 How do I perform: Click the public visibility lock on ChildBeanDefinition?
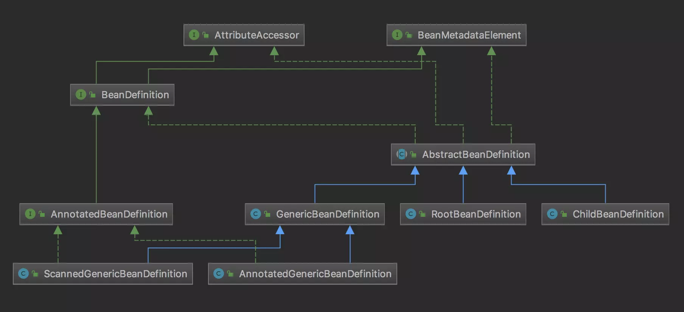pyautogui.click(x=564, y=214)
